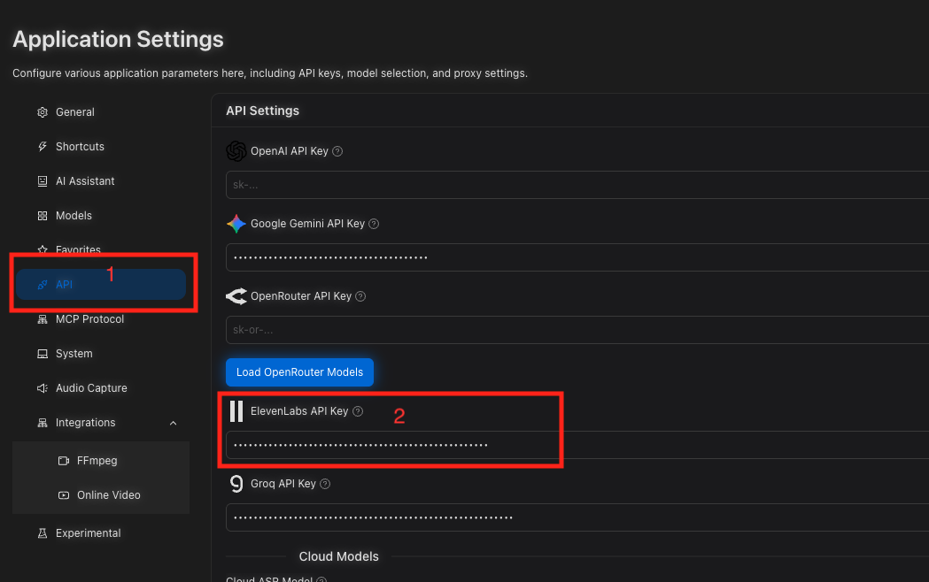Click the Application Settings title

point(118,39)
